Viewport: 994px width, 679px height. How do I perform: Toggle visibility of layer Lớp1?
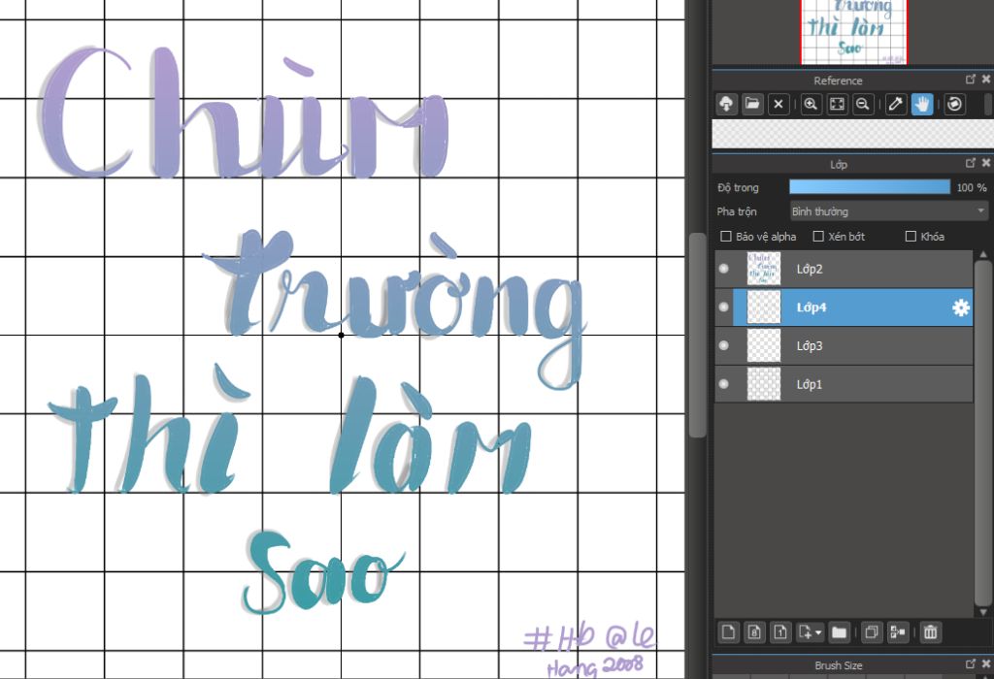point(724,384)
